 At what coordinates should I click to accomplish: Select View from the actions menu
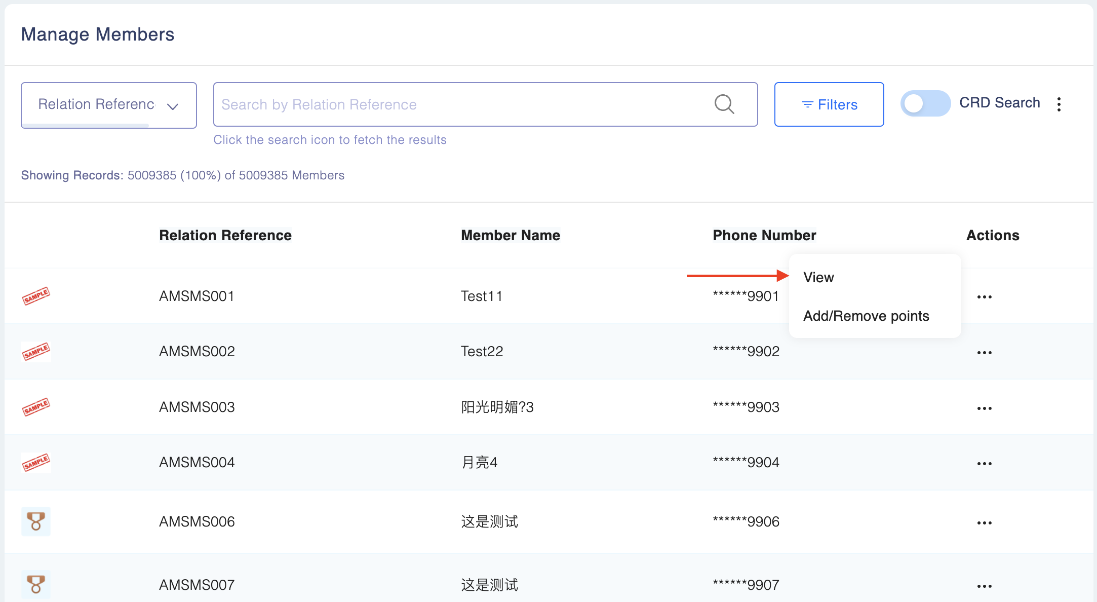tap(818, 277)
